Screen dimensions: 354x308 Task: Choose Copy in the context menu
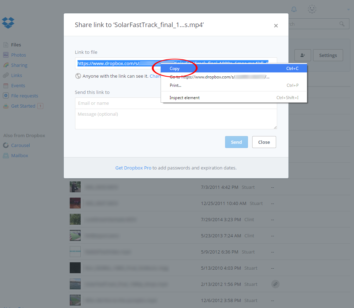tap(234, 68)
